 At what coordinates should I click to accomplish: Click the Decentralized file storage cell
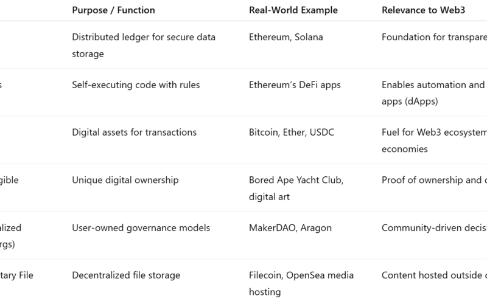point(126,275)
